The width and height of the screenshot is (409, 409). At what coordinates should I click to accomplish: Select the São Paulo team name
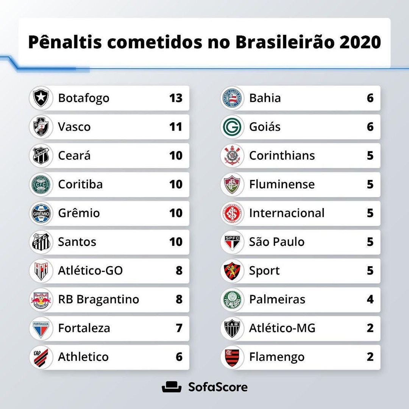[276, 242]
